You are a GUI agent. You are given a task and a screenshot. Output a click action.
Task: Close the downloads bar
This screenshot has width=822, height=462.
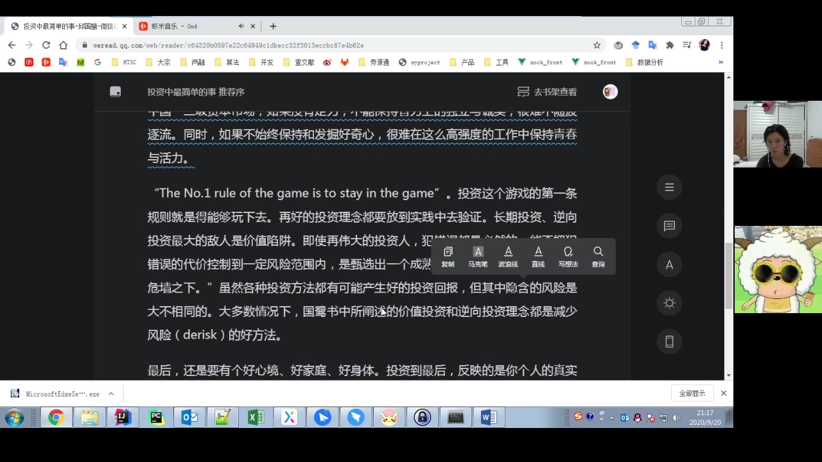723,393
